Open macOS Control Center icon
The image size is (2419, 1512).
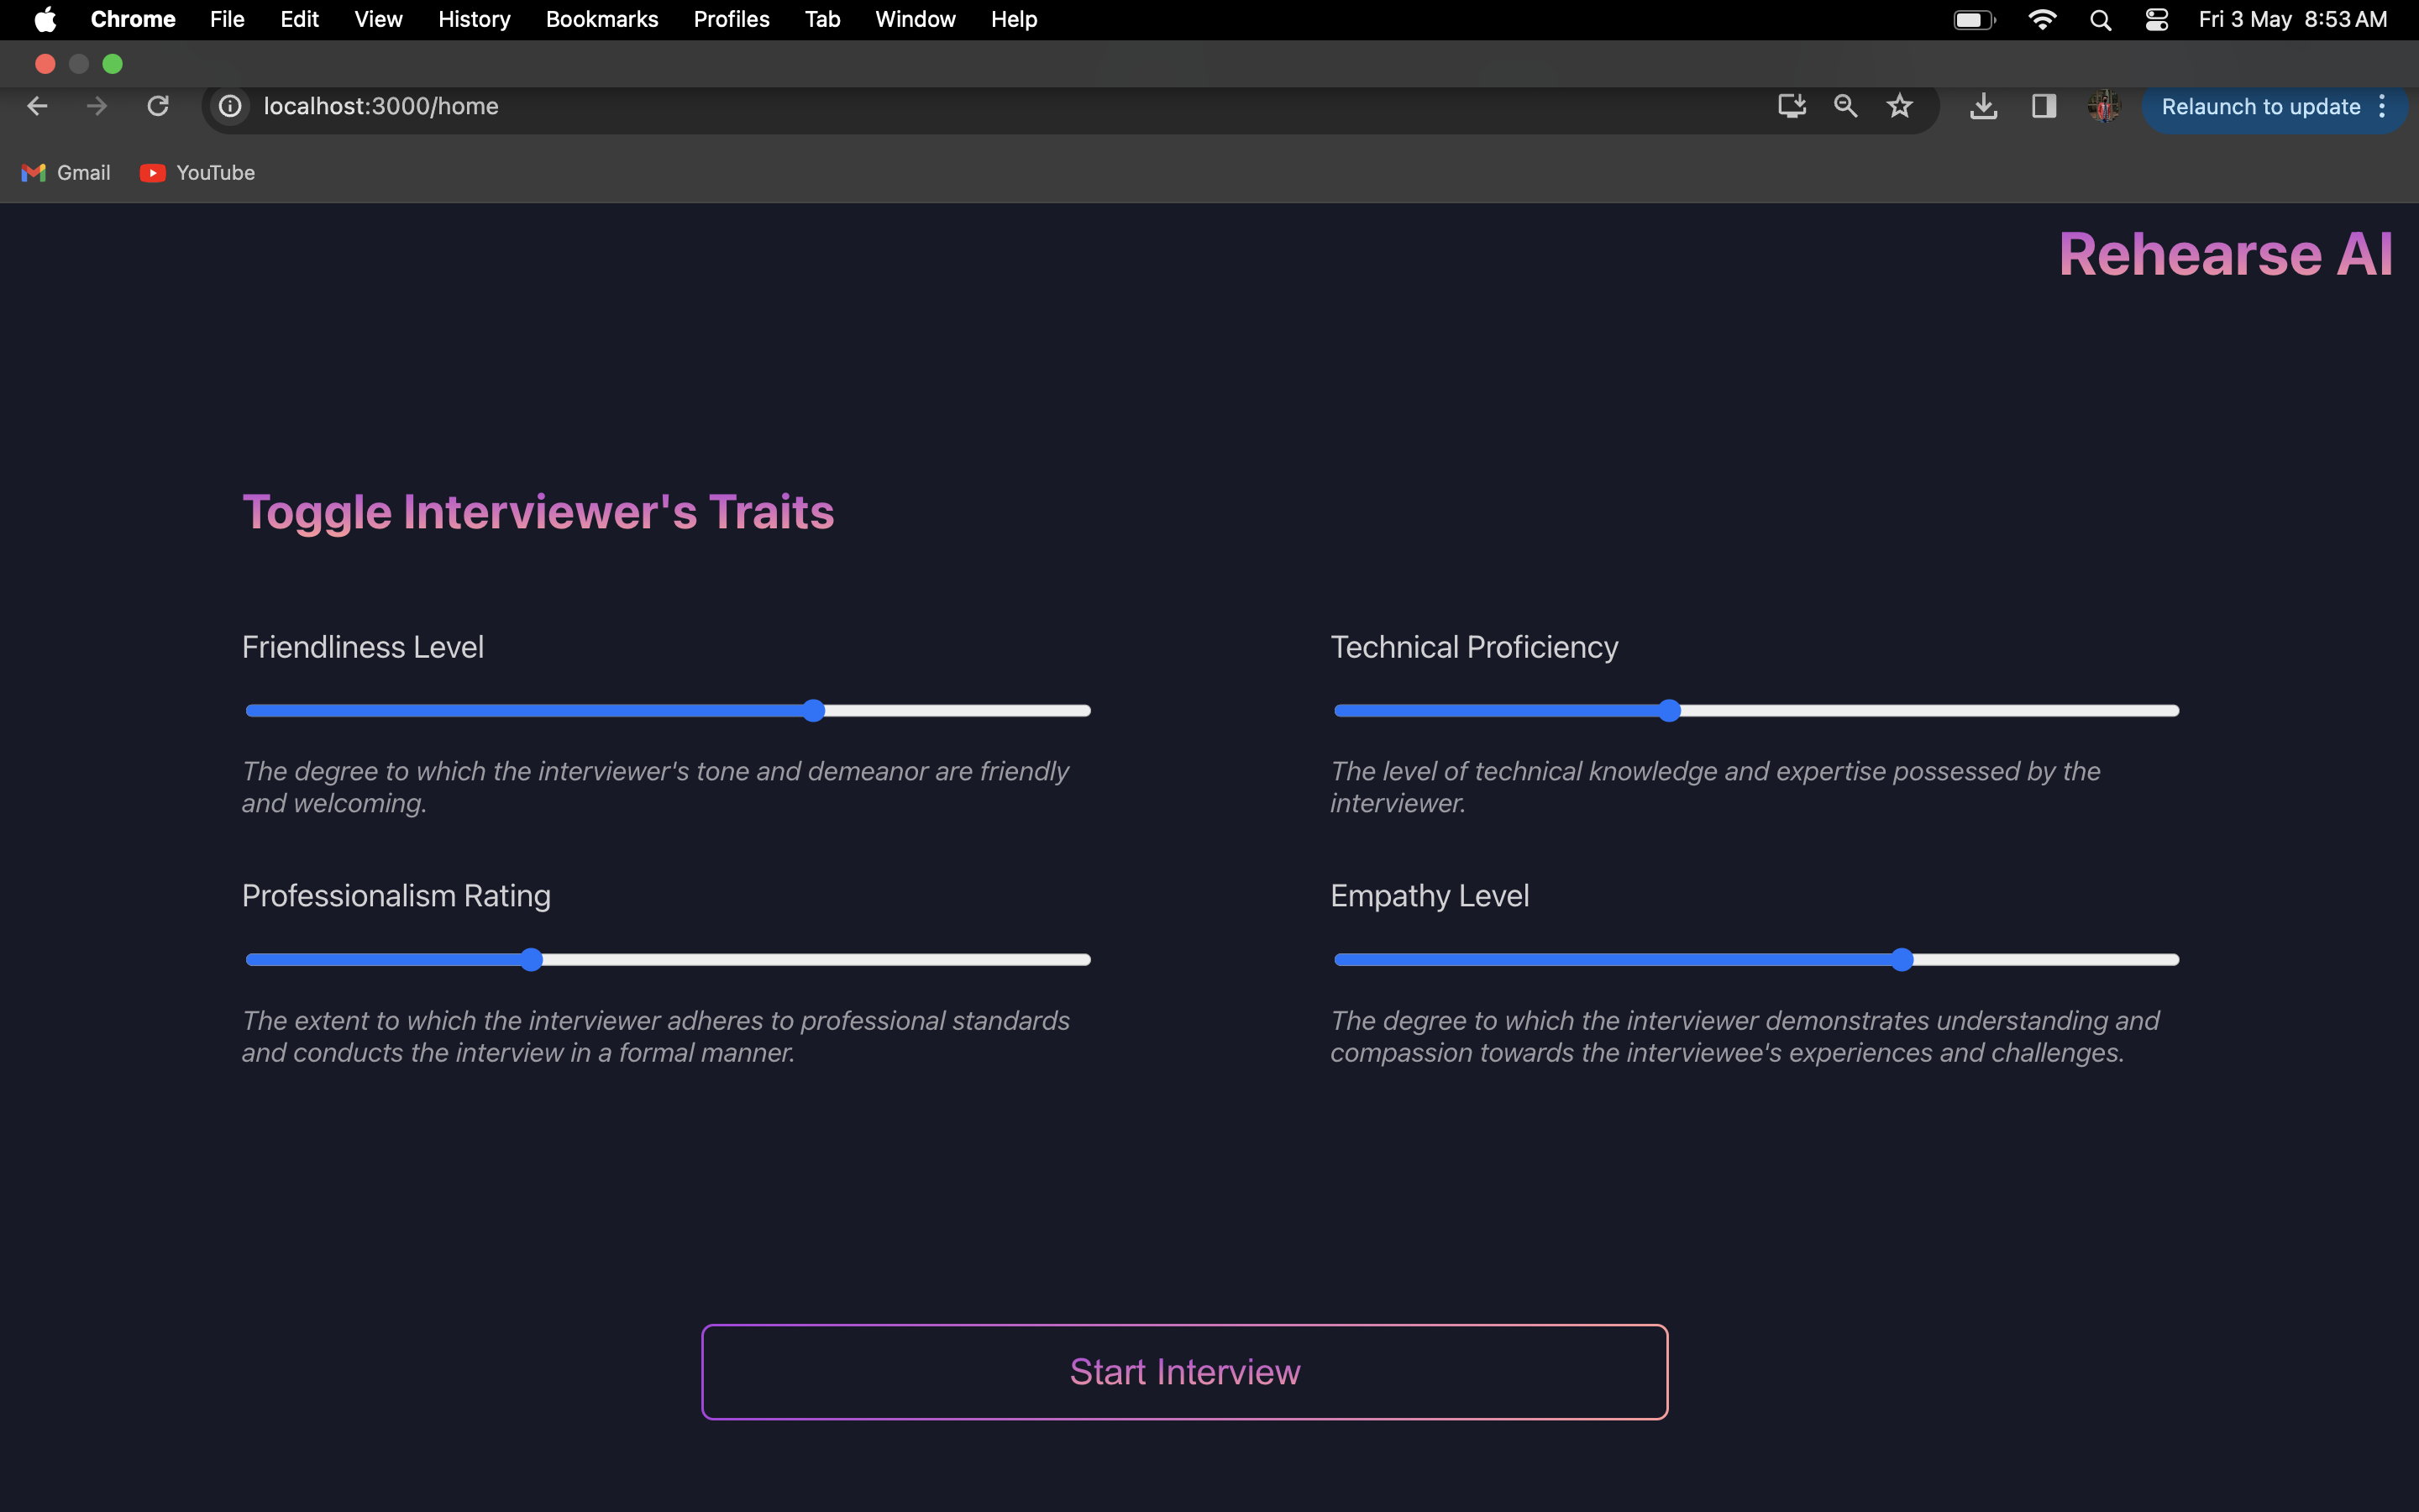[x=2156, y=20]
